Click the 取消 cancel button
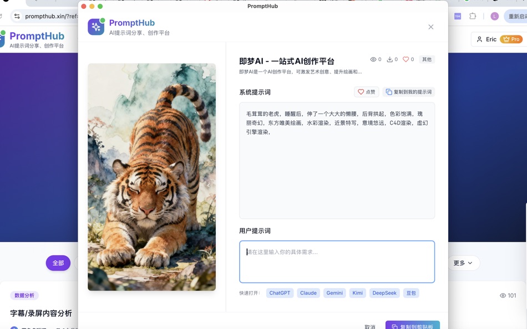527x329 pixels. coord(370,327)
